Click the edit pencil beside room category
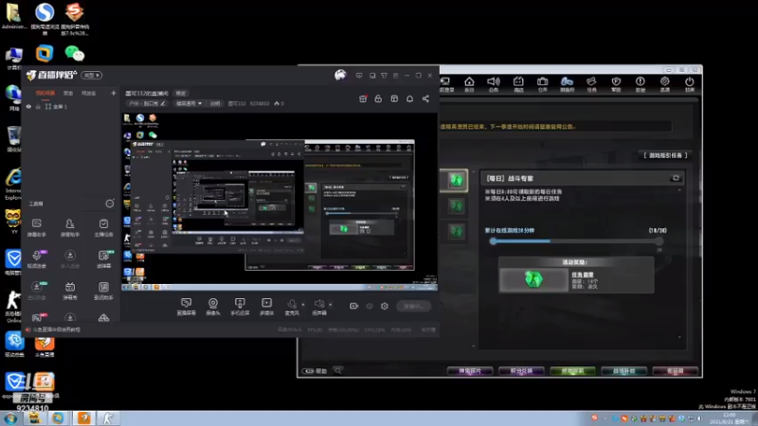The image size is (758, 426). (163, 103)
